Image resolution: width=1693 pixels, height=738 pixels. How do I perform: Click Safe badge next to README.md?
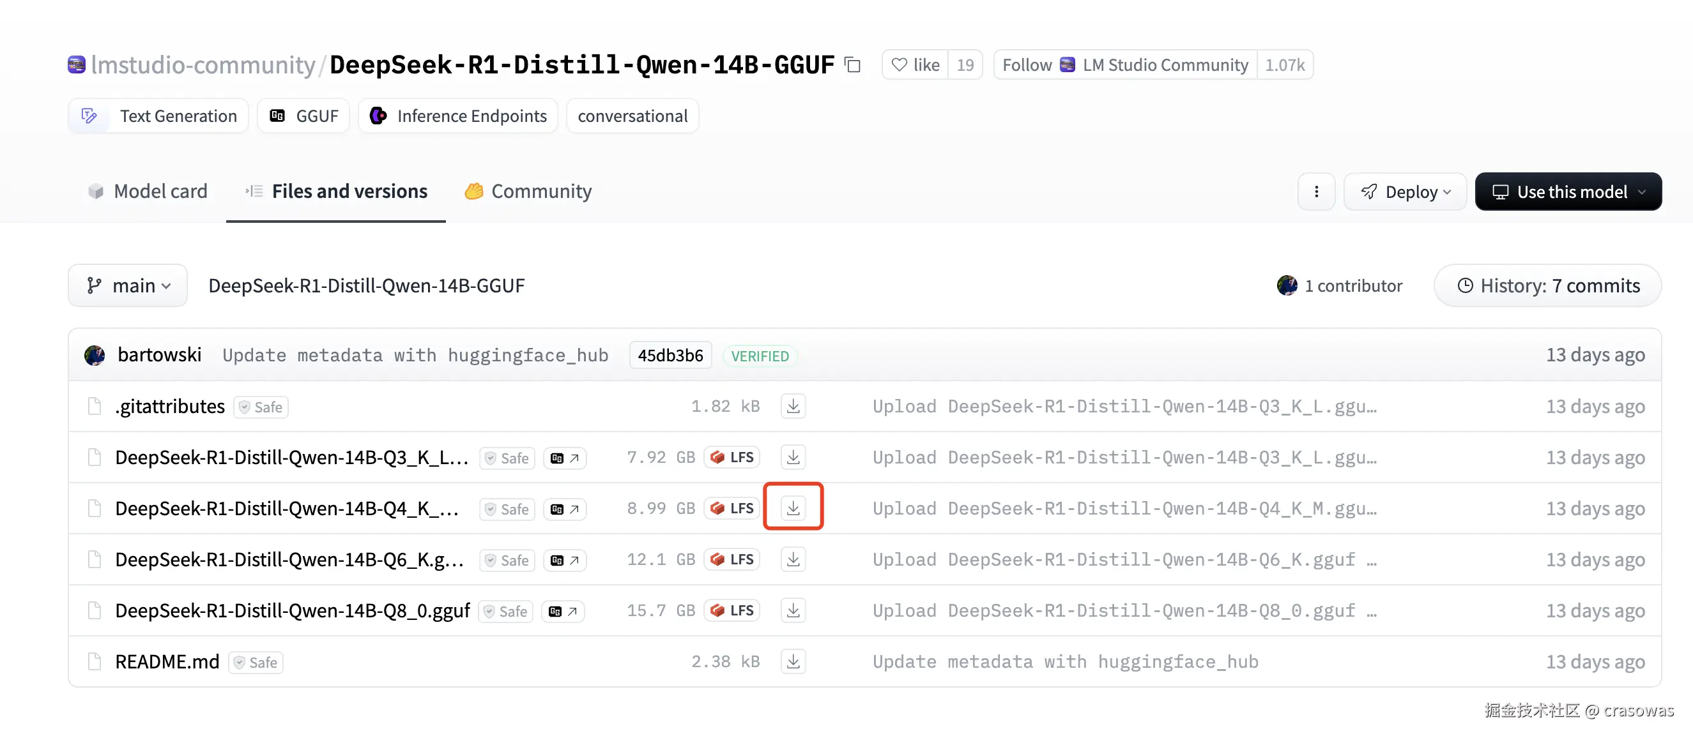[256, 663]
